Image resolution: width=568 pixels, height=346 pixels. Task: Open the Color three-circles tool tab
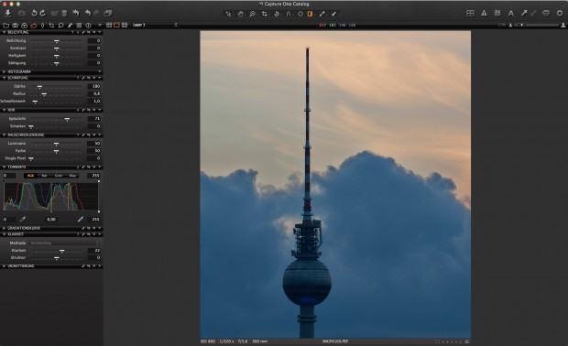pos(24,26)
